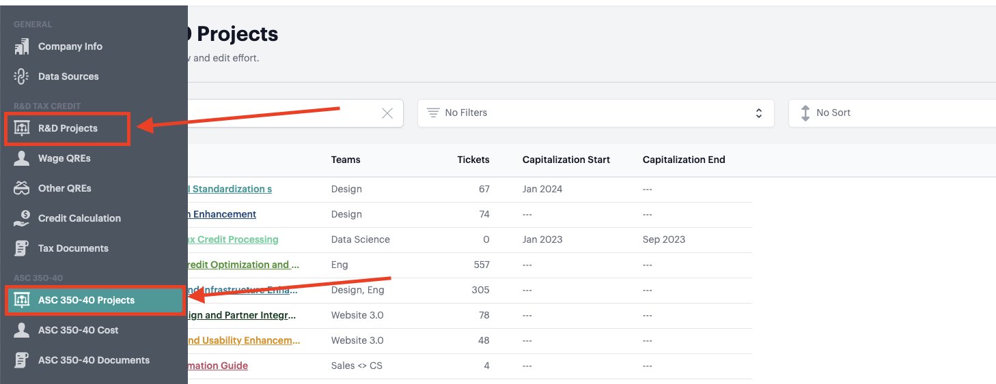Open ASC 350-40 Cost menu item
Viewport: 996px width, 384px height.
tap(79, 330)
